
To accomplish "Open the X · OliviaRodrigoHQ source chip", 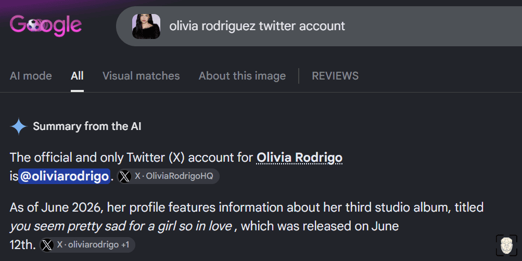I will click(x=168, y=176).
